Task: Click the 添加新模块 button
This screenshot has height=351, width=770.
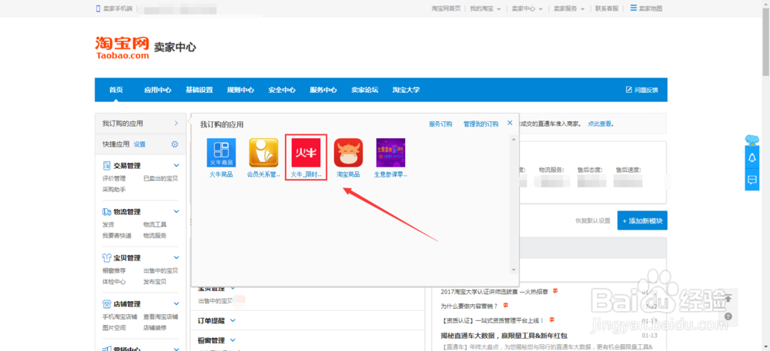Action: pyautogui.click(x=642, y=220)
